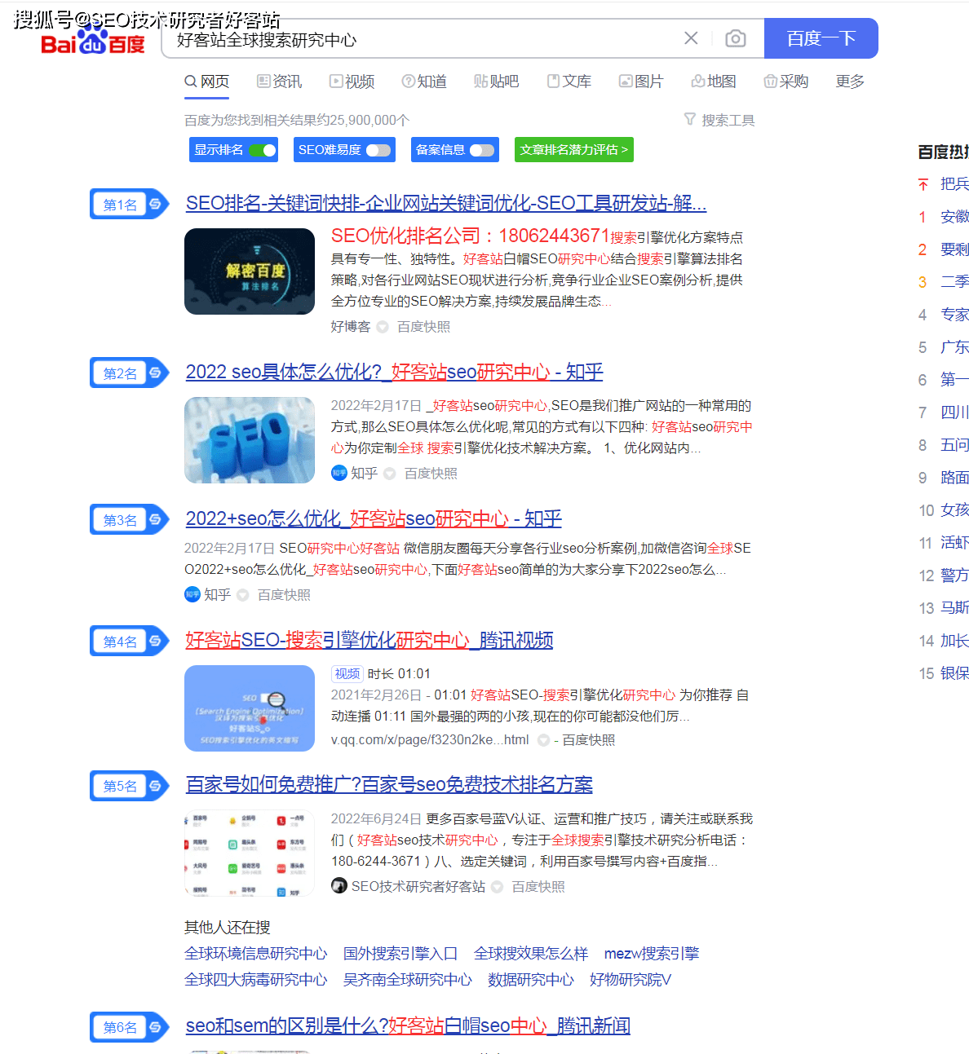969x1054 pixels.
Task: Switch to the 视频 tab
Action: [352, 82]
